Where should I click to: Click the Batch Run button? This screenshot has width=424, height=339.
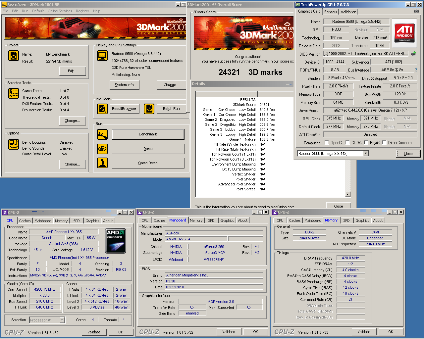[171, 109]
